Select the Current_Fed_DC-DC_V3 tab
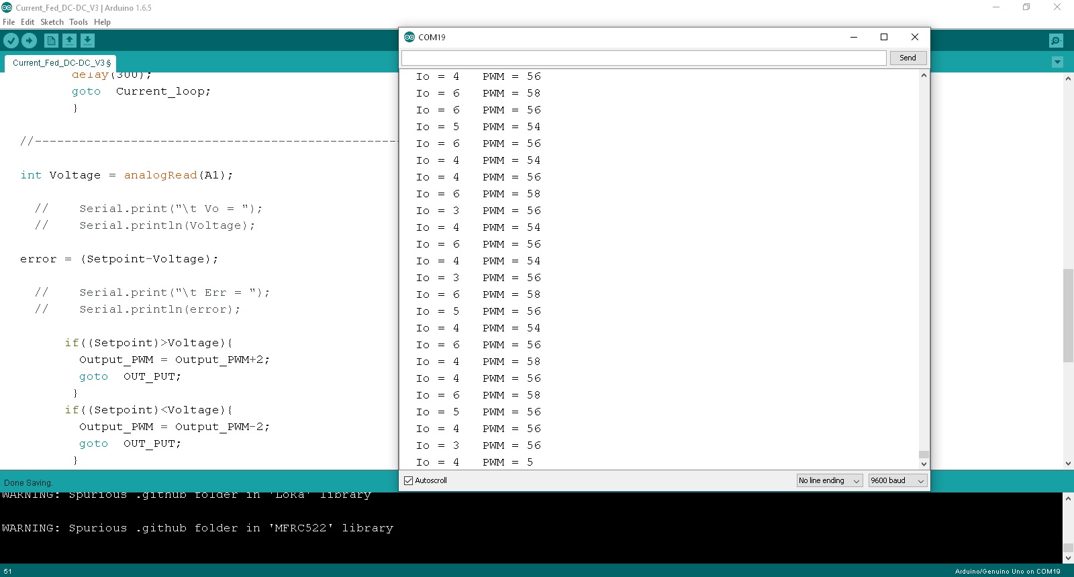The image size is (1074, 577). [61, 63]
